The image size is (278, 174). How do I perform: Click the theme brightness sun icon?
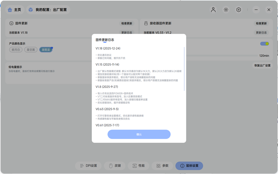point(226,10)
